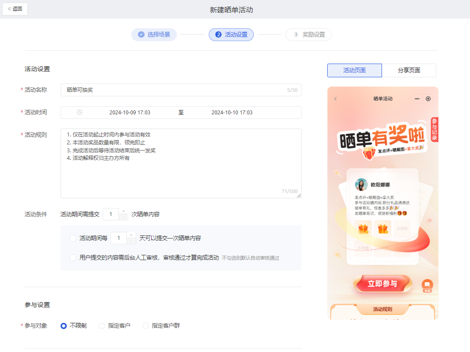
Task: Focus the 活动名称 input field
Action: pyautogui.click(x=181, y=90)
